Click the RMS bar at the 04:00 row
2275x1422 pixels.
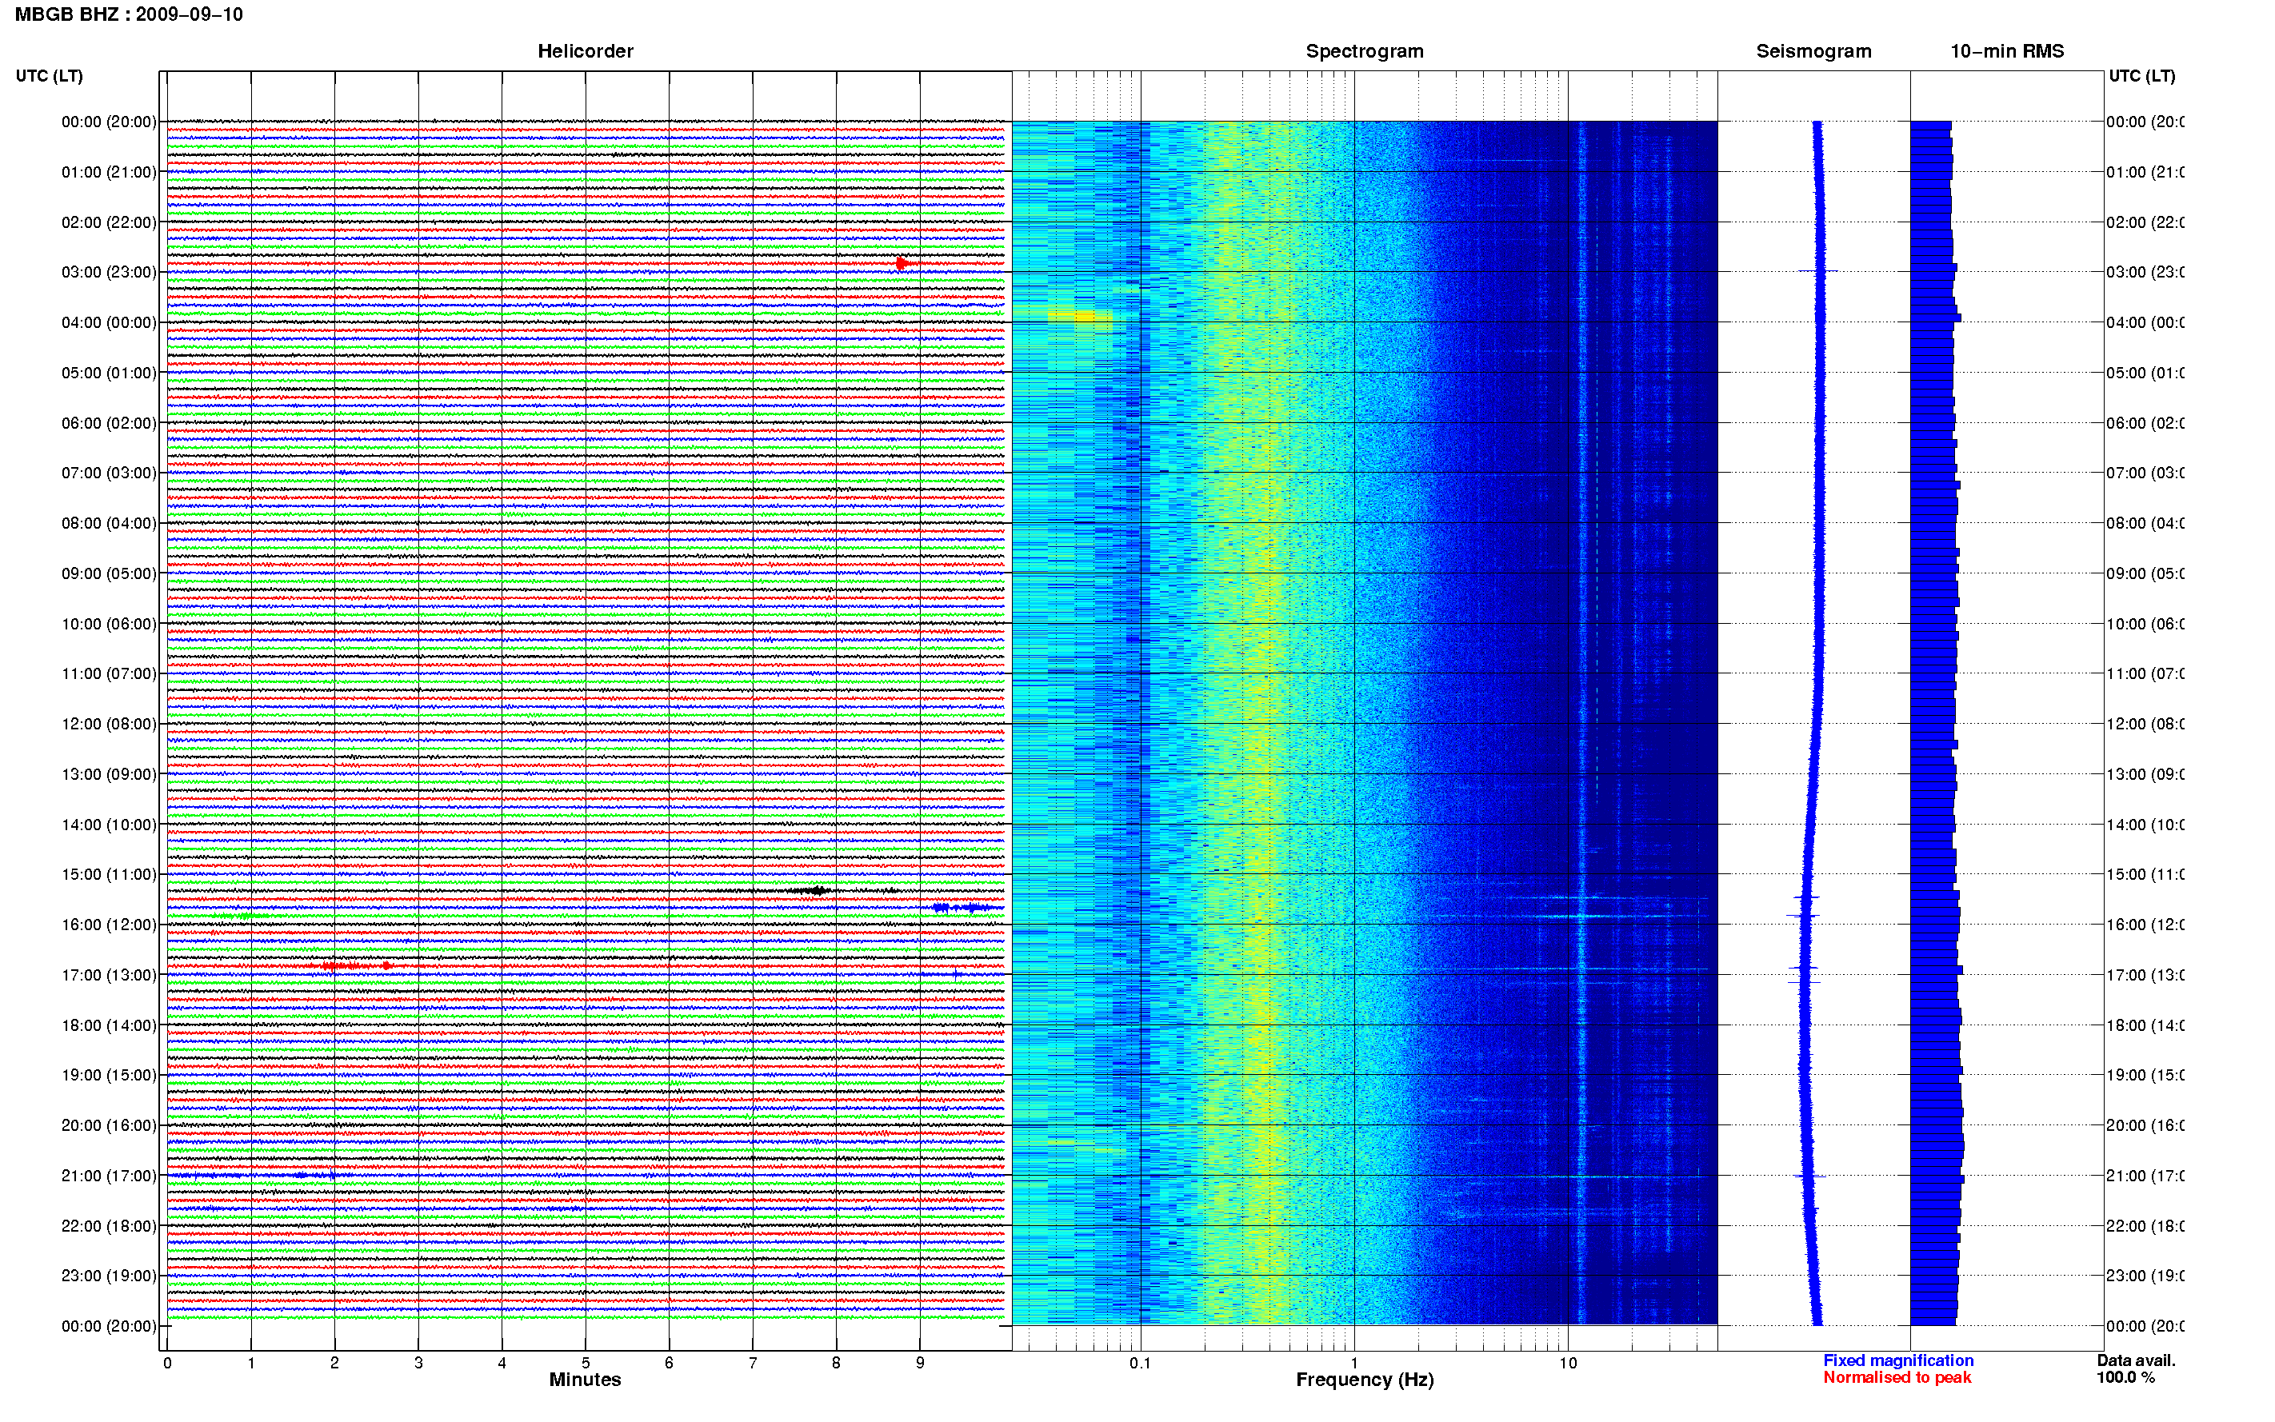point(1936,318)
